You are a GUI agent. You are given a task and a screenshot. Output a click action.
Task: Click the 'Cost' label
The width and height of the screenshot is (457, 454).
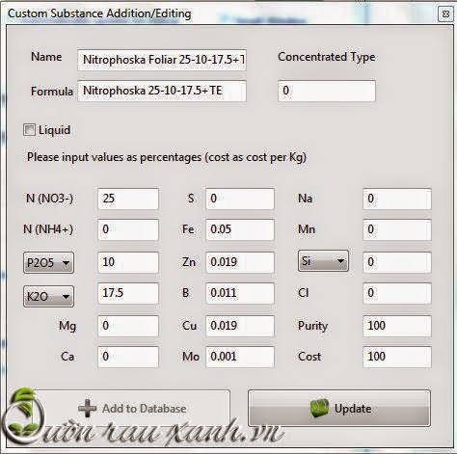pyautogui.click(x=309, y=357)
